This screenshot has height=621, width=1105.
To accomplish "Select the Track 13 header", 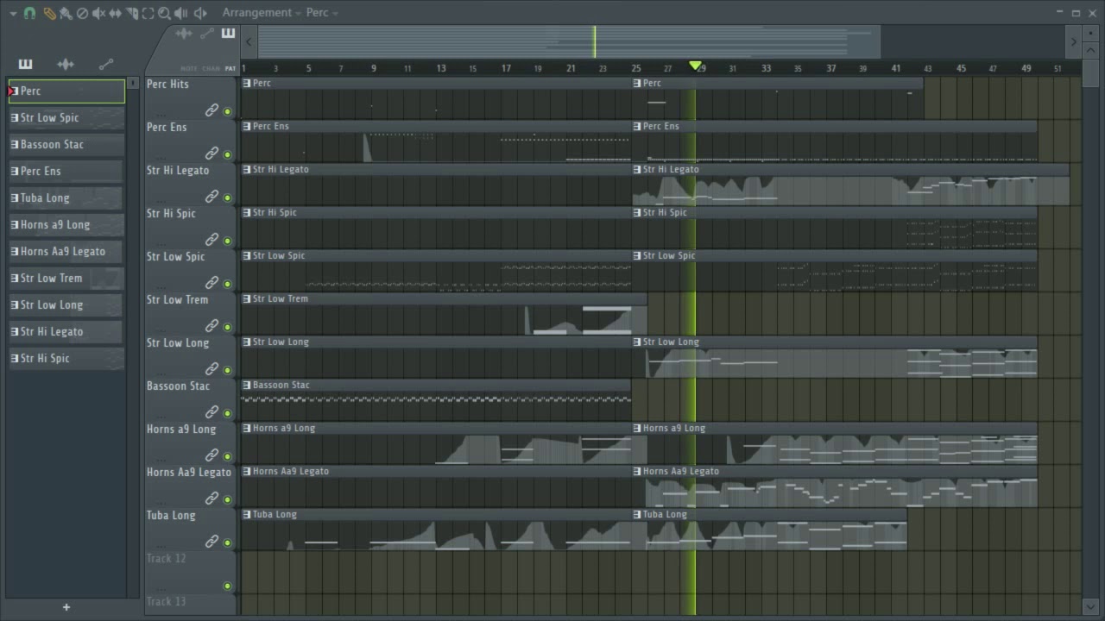I will point(191,605).
